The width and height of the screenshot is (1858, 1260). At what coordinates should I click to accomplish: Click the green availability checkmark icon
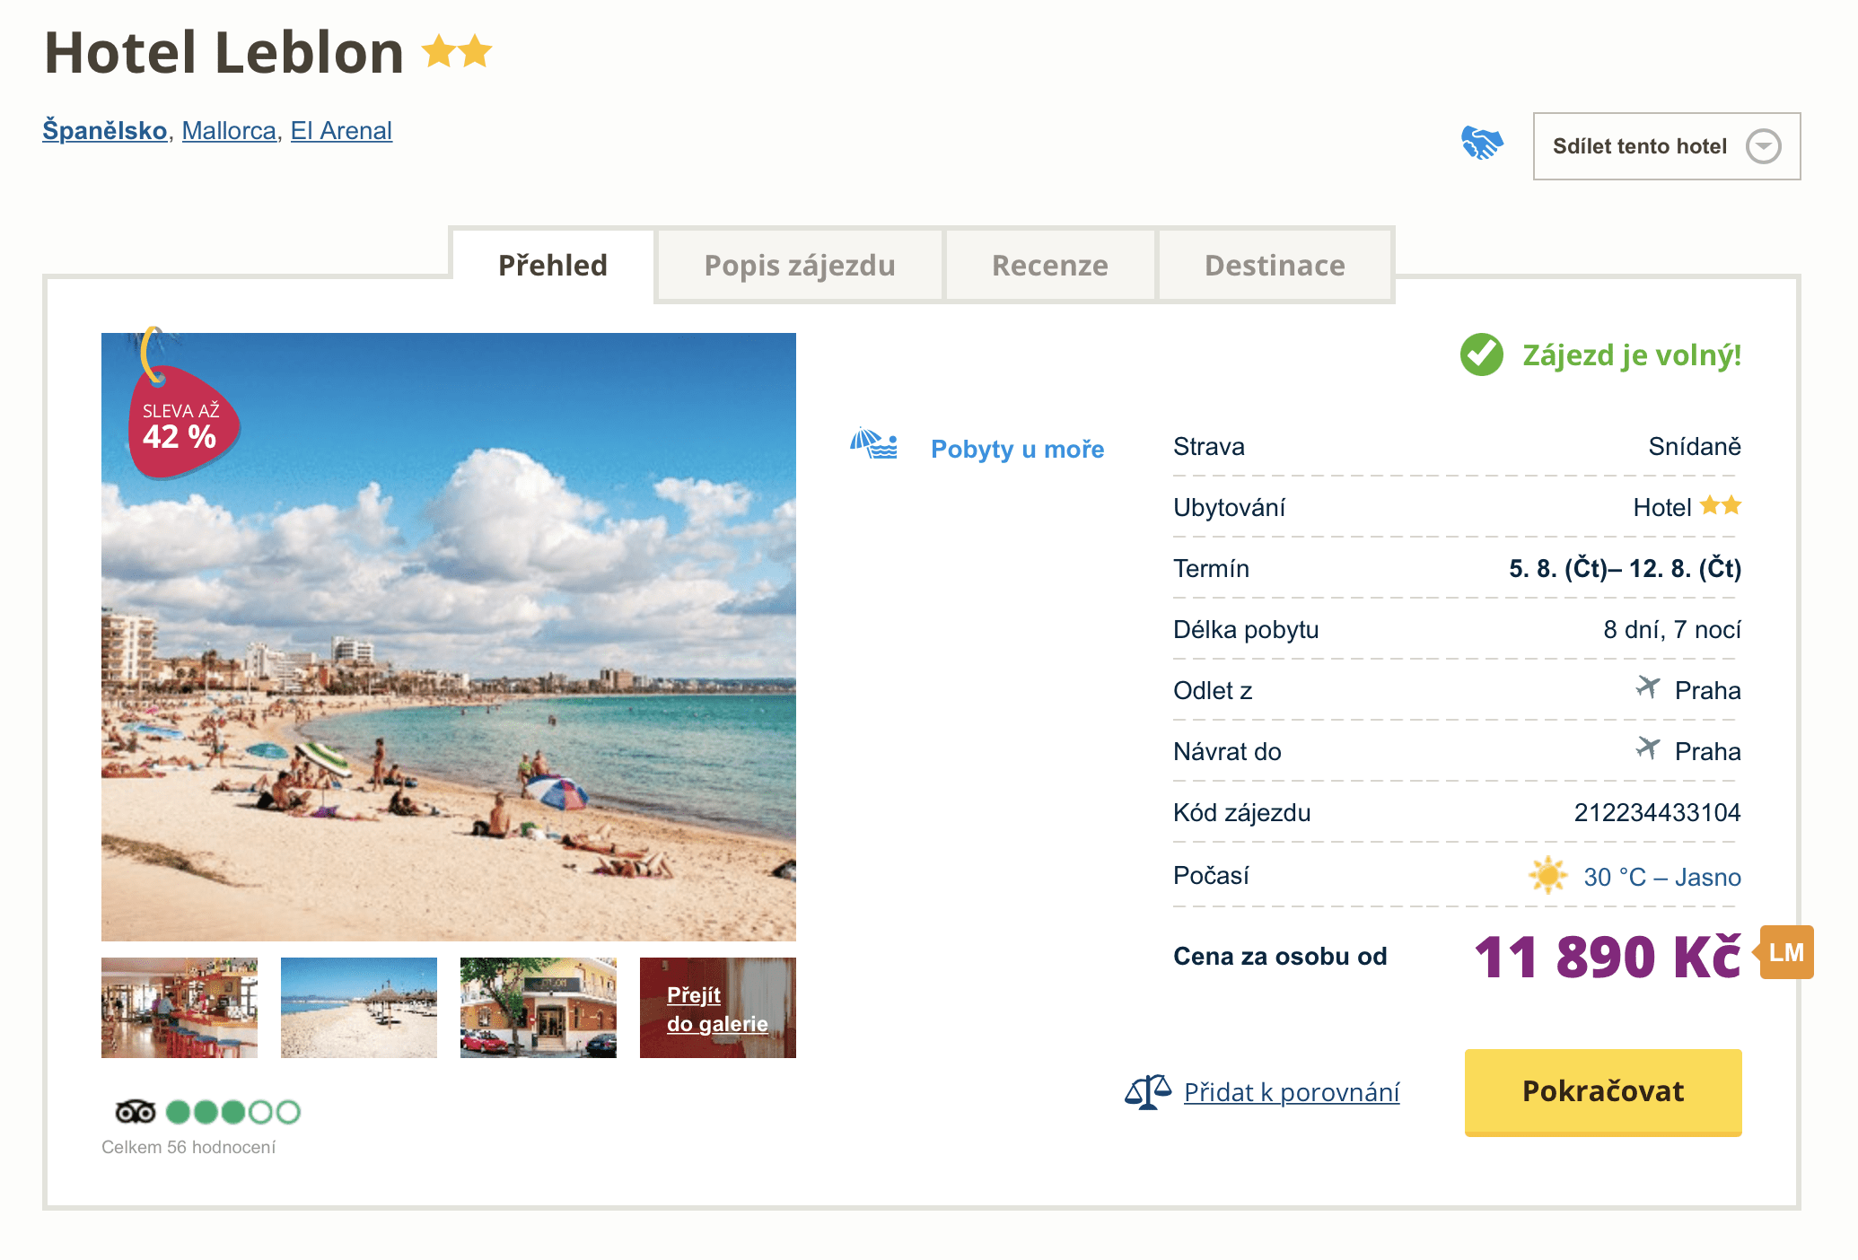tap(1481, 354)
